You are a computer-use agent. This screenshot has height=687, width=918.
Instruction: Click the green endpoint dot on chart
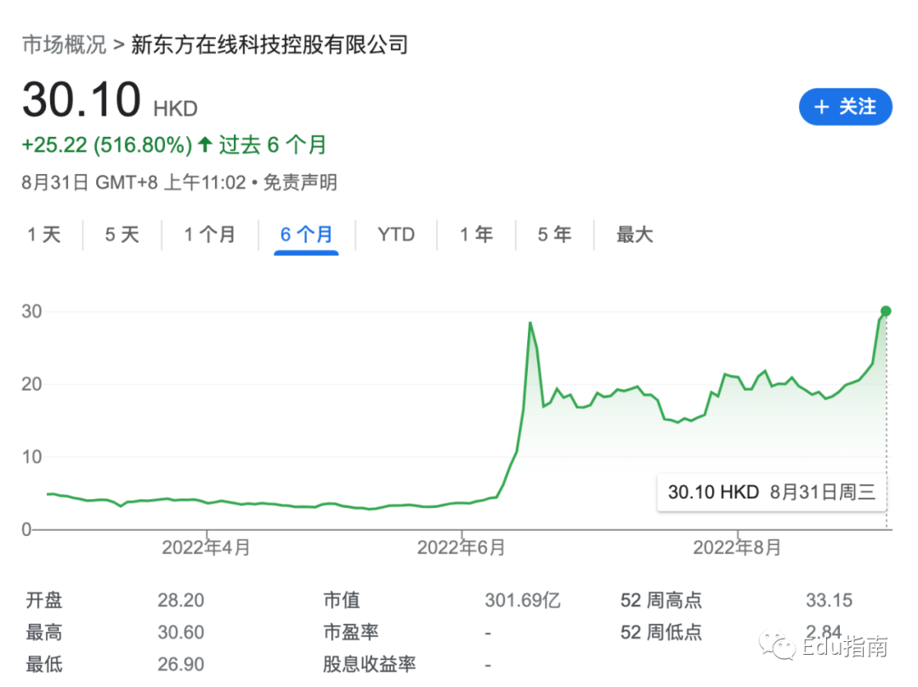pos(886,311)
